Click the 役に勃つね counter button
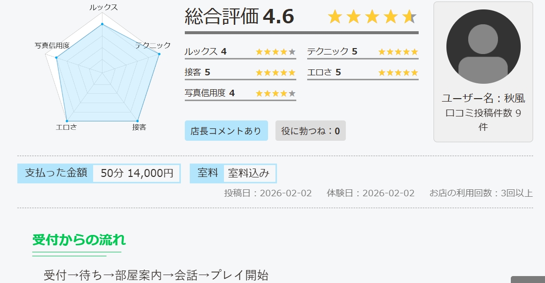Viewport: 545px width, 283px height. 310,131
